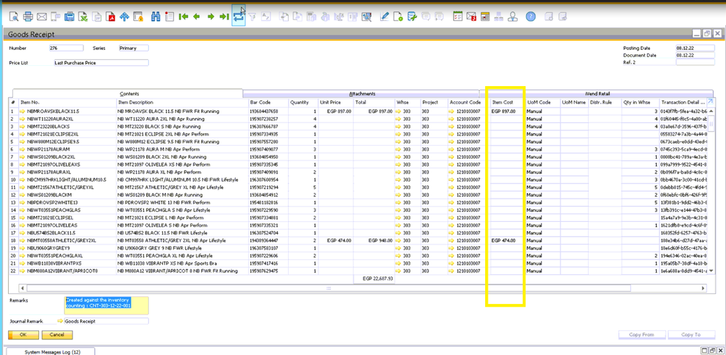Open Print Preview from the toolbar
Image resolution: width=726 pixels, height=355 pixels.
pyautogui.click(x=12, y=17)
